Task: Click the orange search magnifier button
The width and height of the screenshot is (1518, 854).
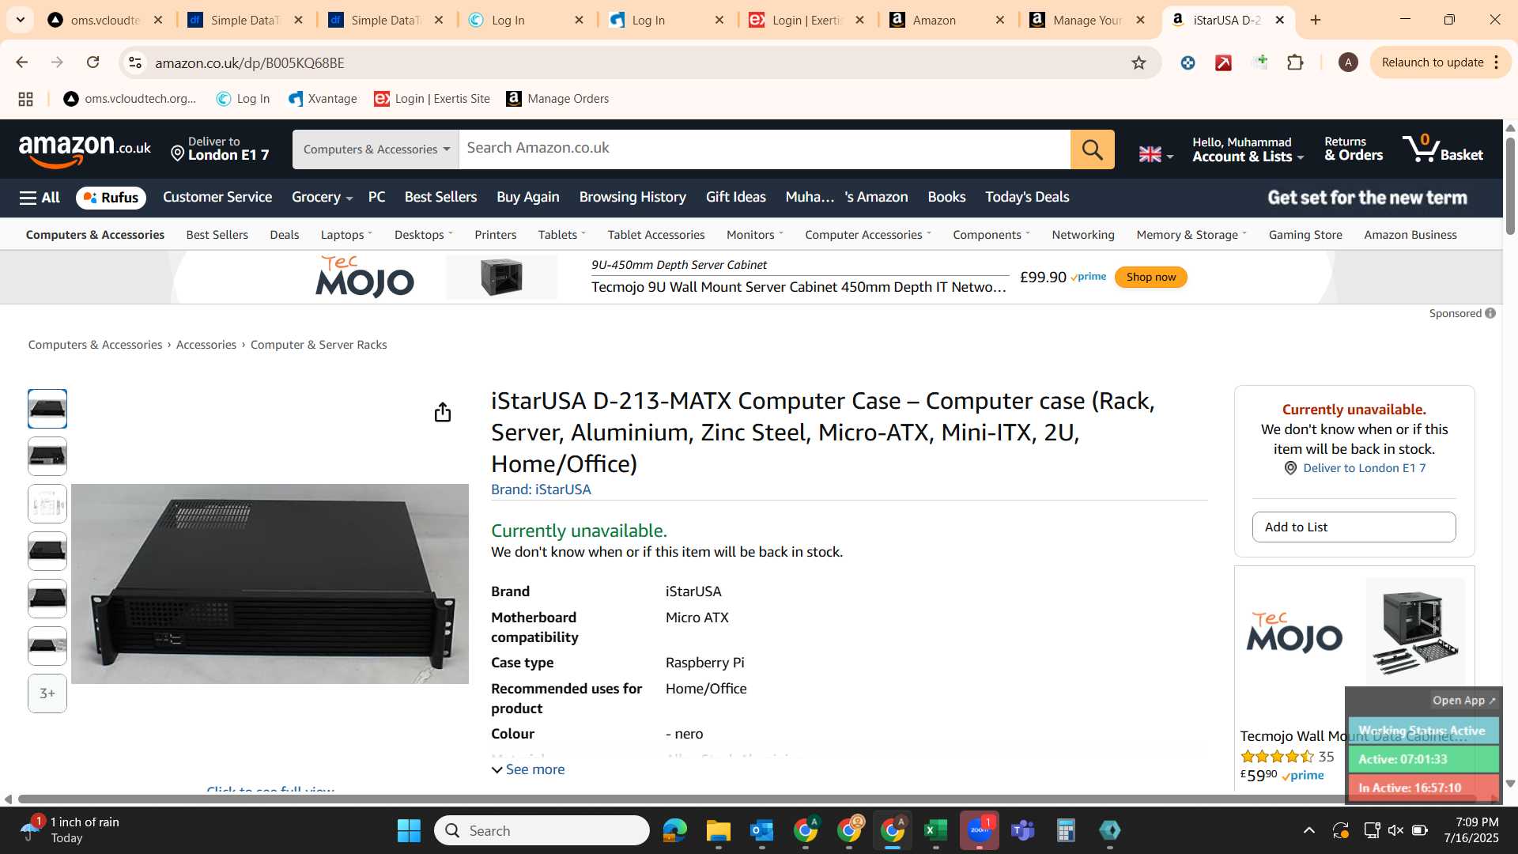Action: coord(1092,149)
